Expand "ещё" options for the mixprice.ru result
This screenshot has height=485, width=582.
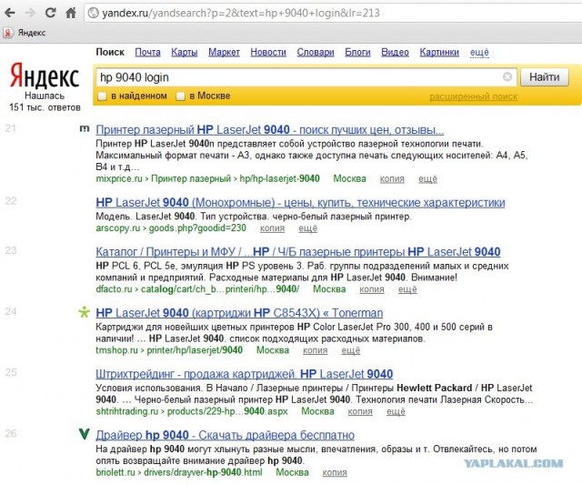(427, 179)
